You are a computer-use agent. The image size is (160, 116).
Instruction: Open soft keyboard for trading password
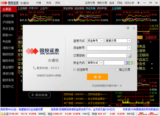click(x=129, y=55)
